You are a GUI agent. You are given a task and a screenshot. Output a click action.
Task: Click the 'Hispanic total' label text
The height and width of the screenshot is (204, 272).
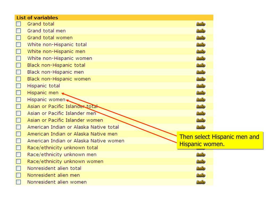point(44,86)
